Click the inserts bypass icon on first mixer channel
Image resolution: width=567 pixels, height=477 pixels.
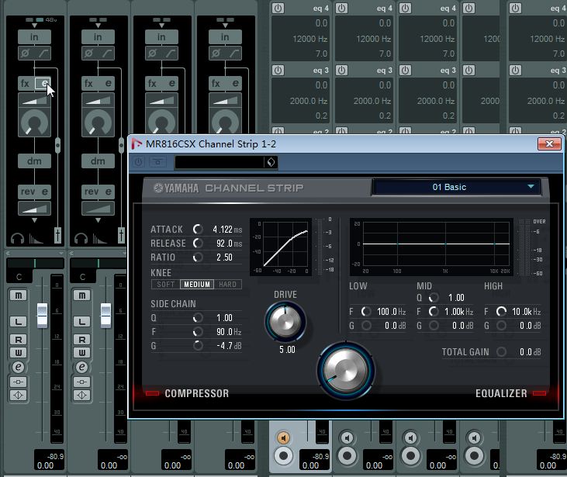[18, 382]
